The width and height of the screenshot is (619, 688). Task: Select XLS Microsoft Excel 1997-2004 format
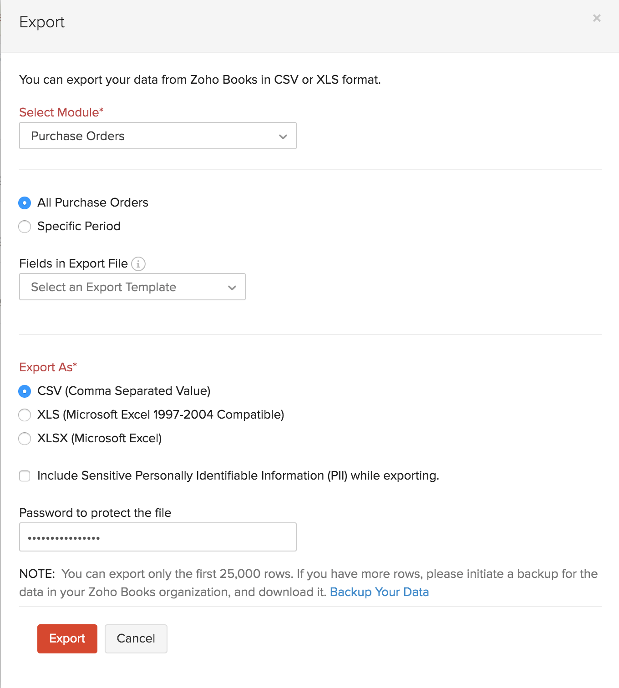(x=25, y=415)
